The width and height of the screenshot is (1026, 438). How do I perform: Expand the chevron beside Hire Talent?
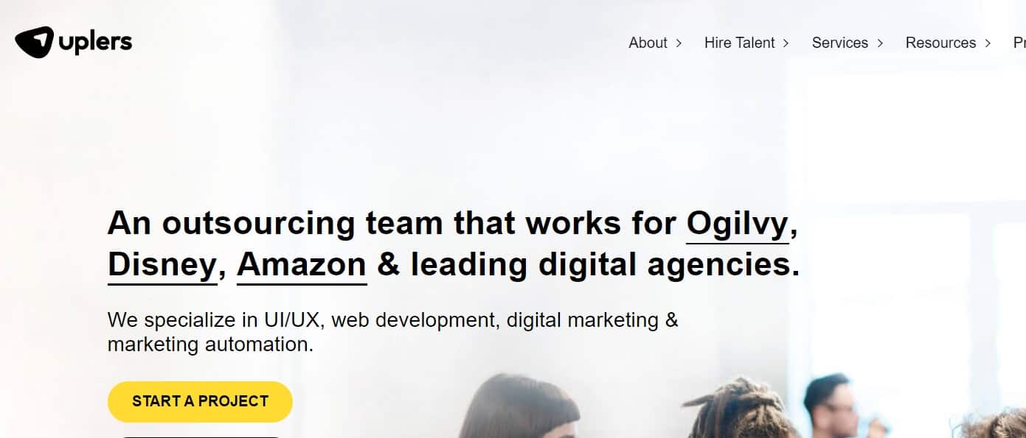pos(786,43)
